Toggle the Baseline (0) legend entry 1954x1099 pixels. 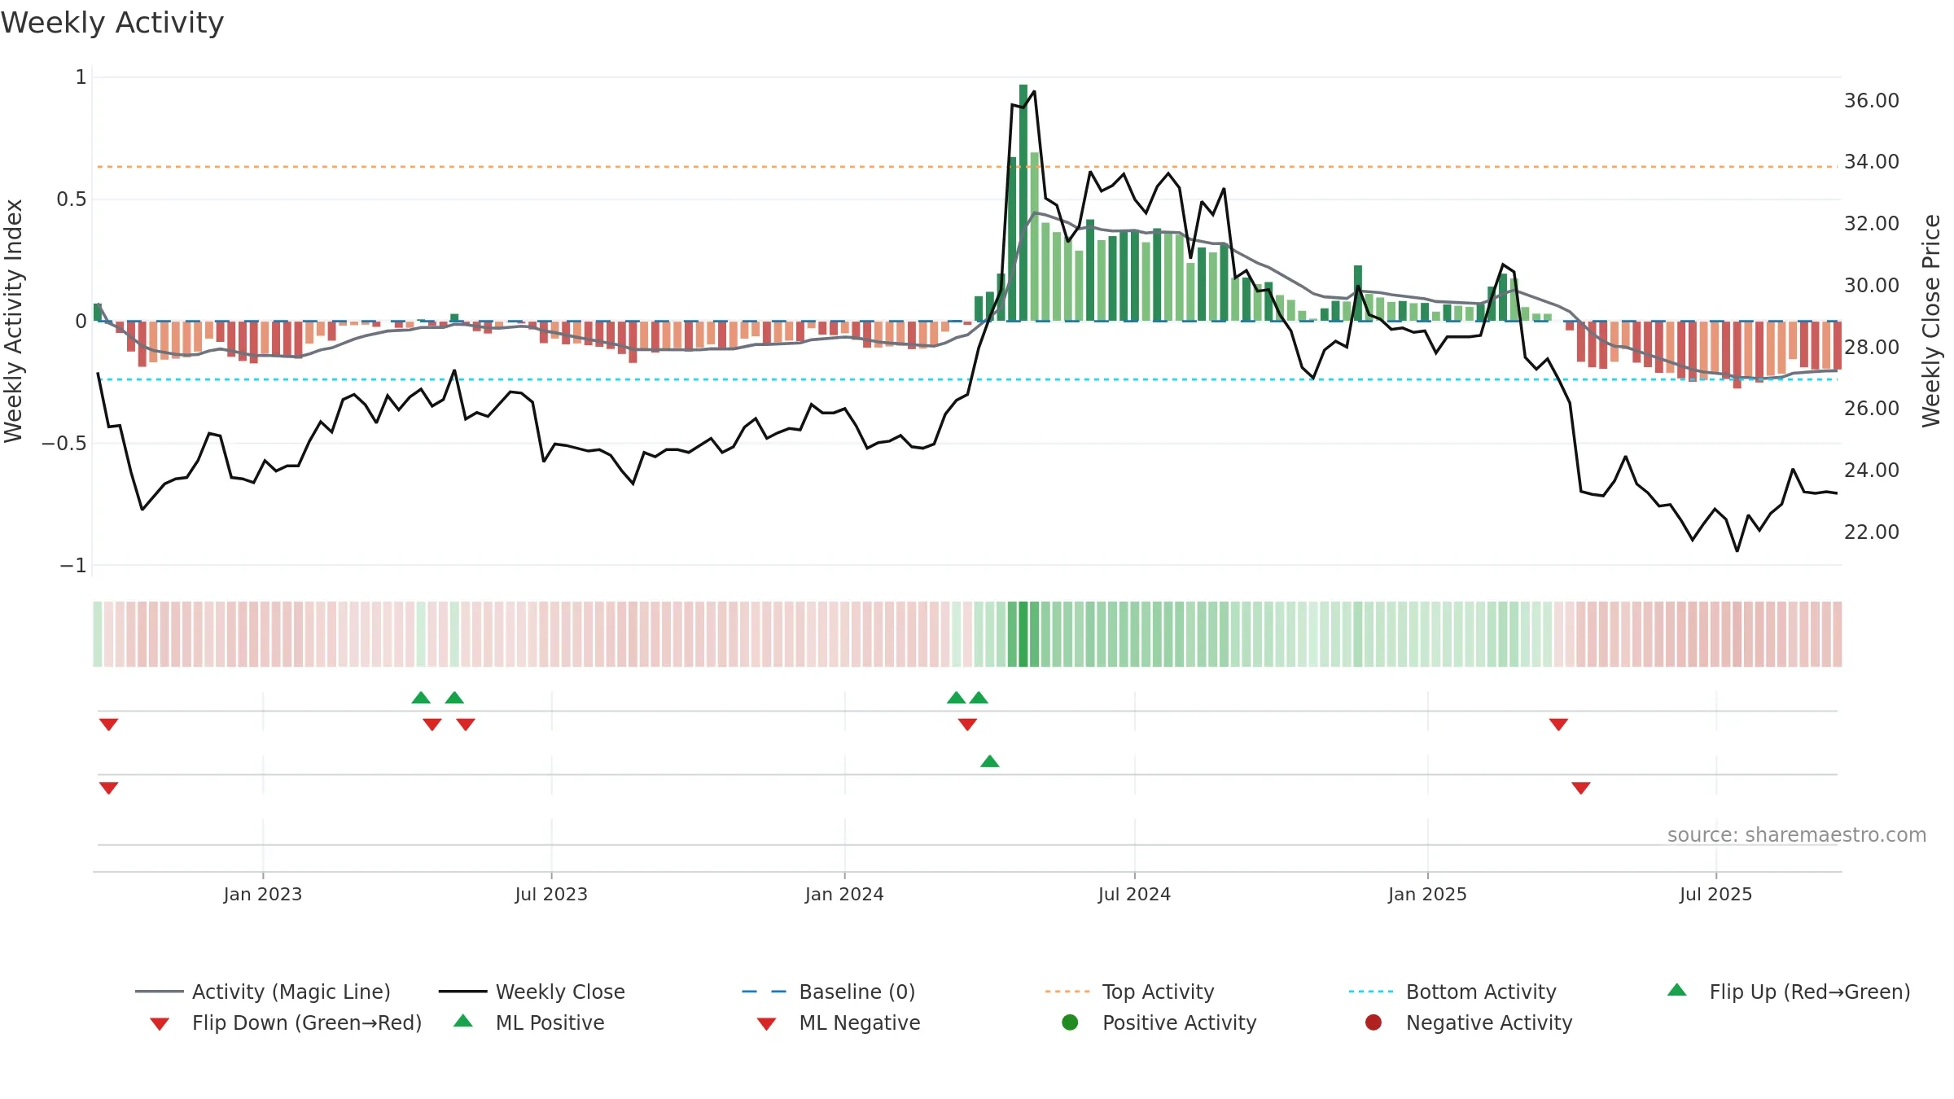coord(829,992)
